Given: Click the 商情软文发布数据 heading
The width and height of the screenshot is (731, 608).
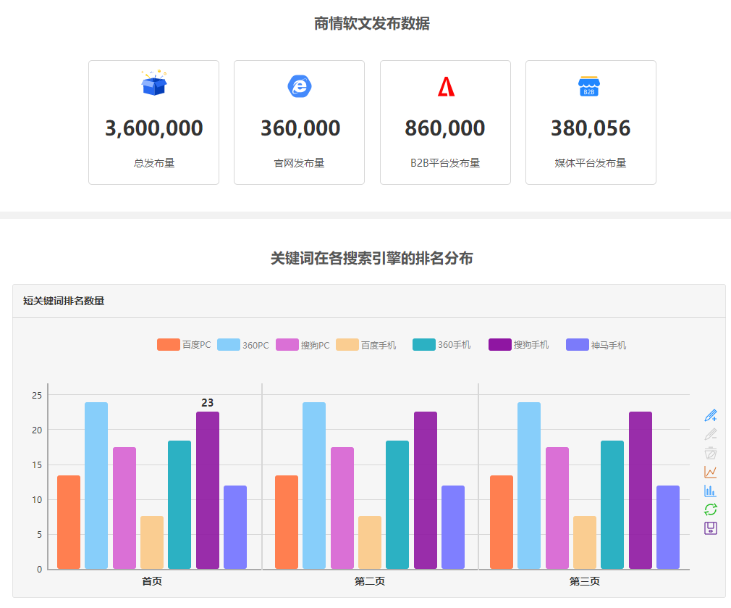Looking at the screenshot, I should (x=371, y=23).
